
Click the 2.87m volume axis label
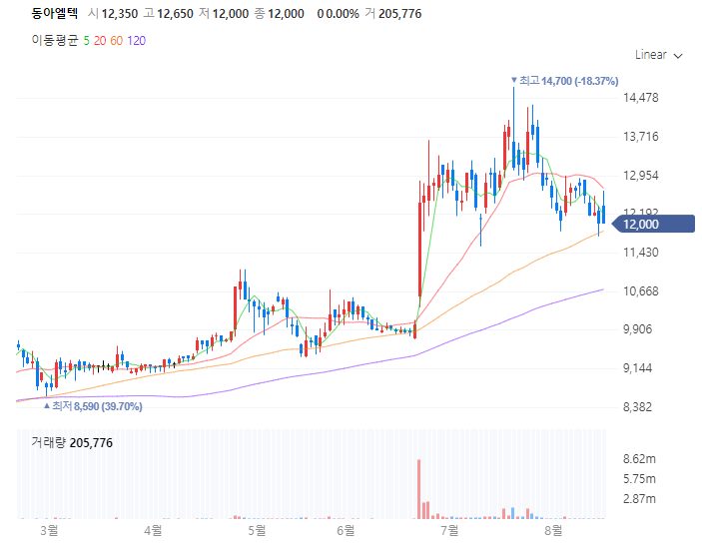coord(639,499)
